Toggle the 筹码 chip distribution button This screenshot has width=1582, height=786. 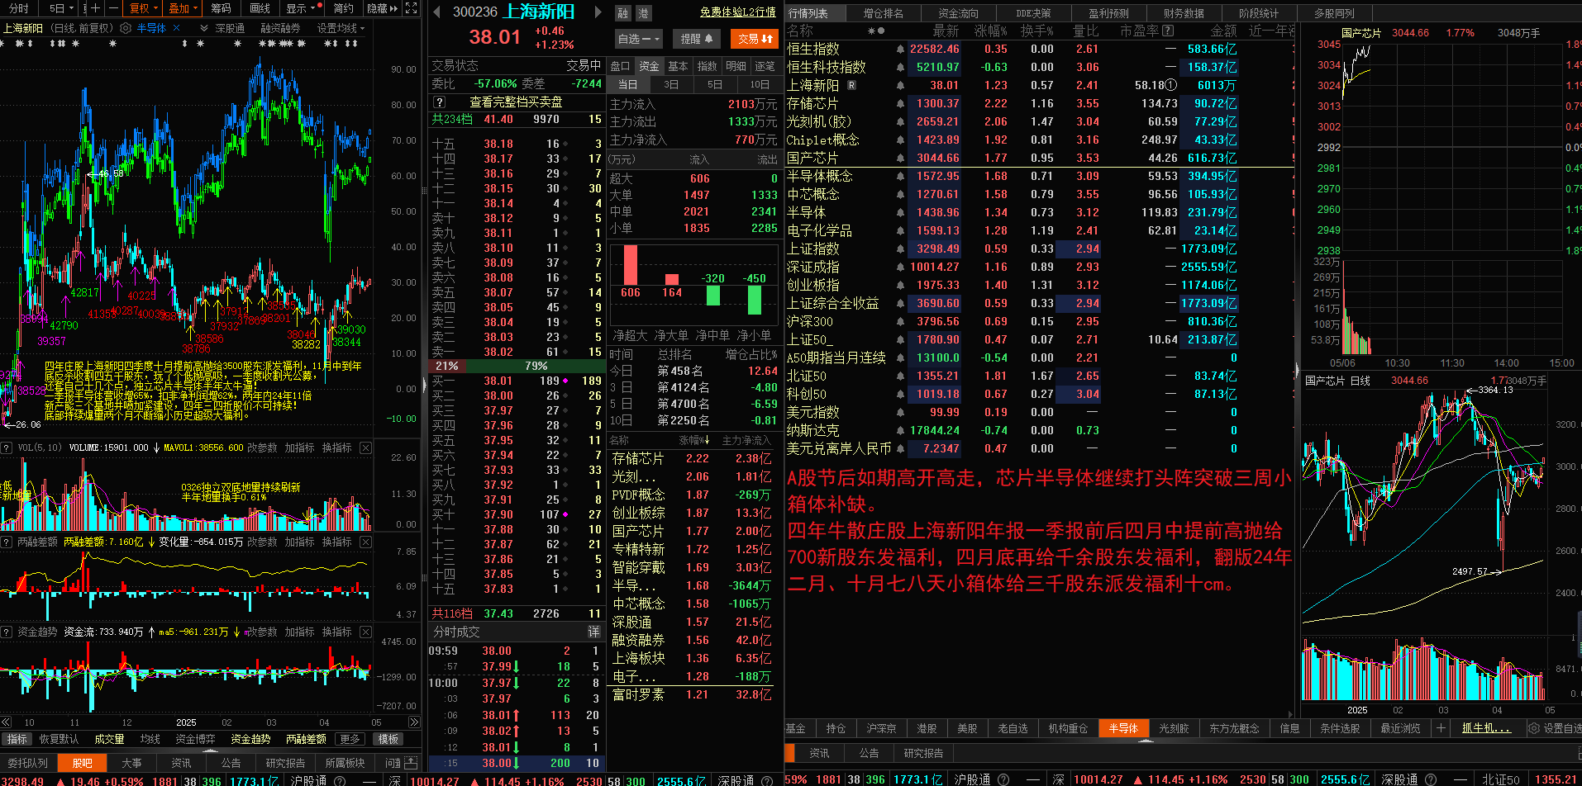click(x=221, y=8)
